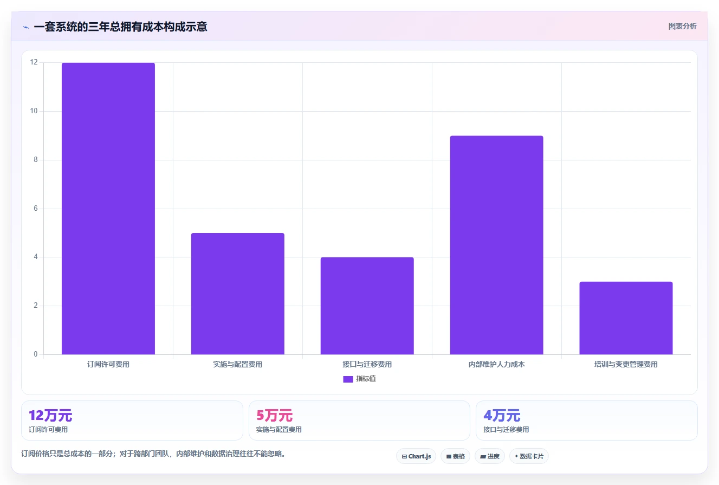Click the 培训与变更管理费用 bar in chart
The image size is (719, 485).
pos(626,318)
